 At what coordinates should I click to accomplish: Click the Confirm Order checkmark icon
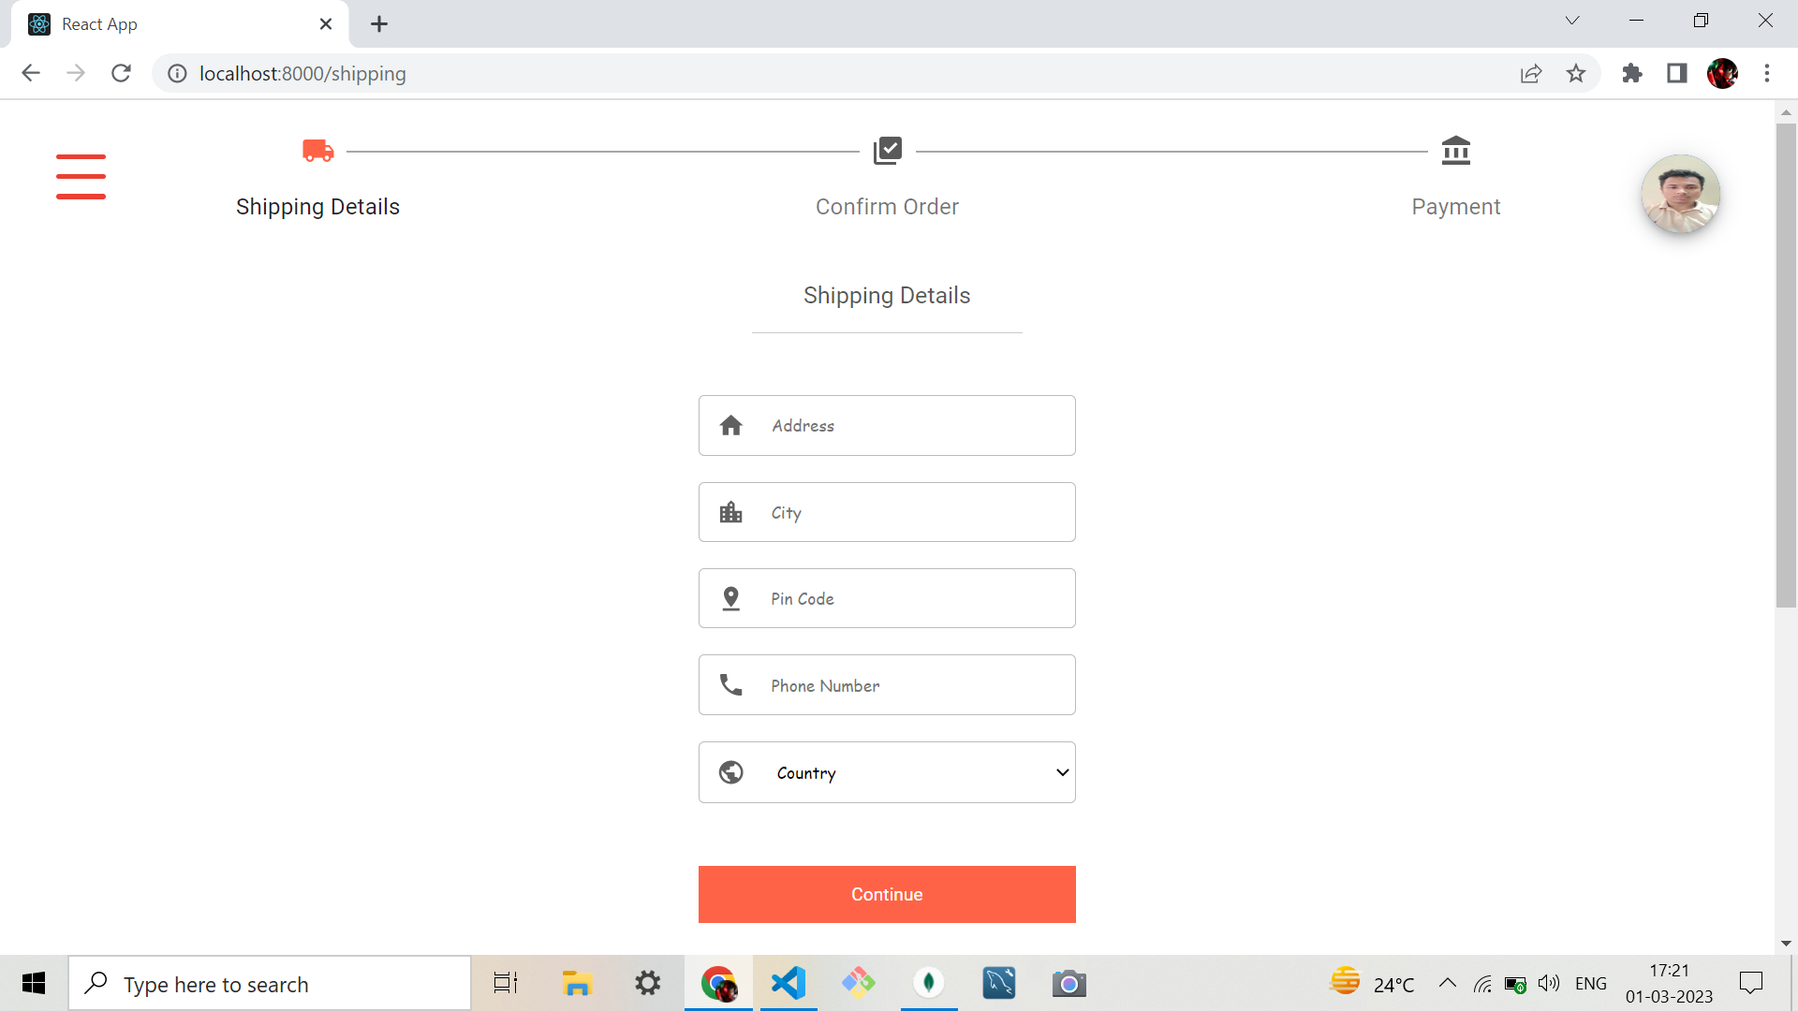click(887, 150)
